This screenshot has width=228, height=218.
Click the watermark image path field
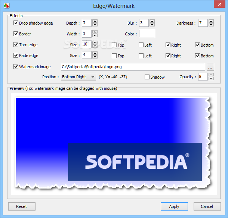coord(133,67)
